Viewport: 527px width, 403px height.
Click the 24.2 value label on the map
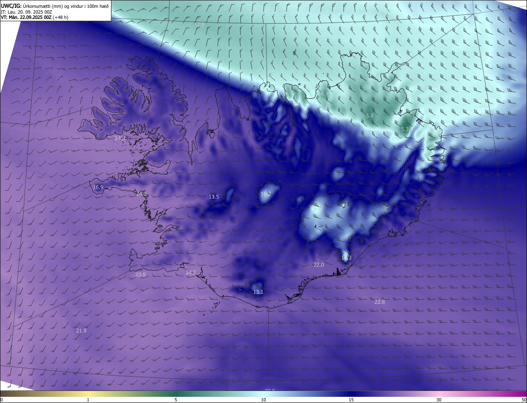(191, 273)
